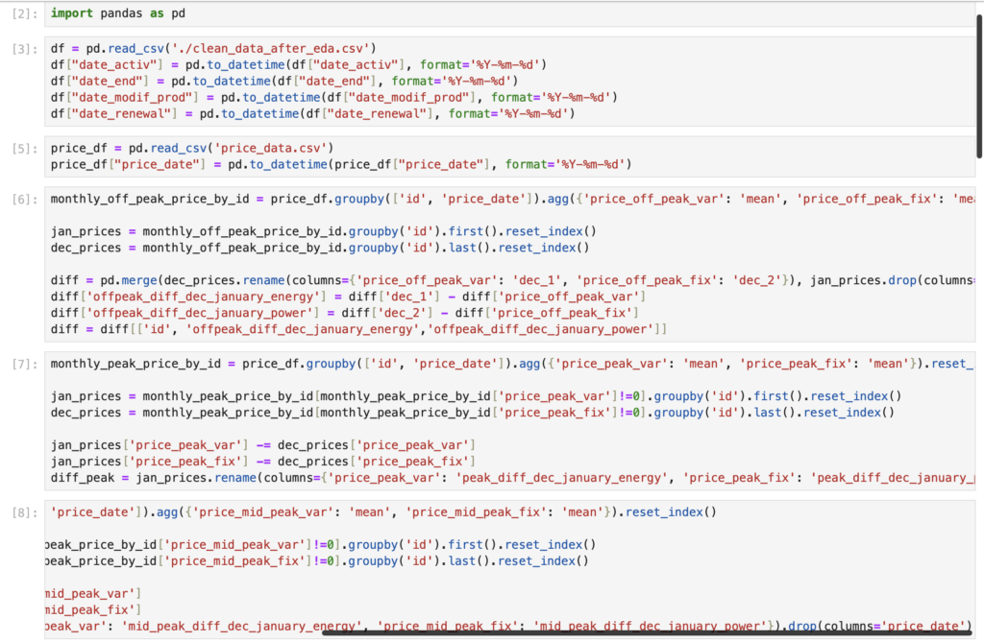This screenshot has width=984, height=642.
Task: Select the [3] cell prompt number
Action: click(x=23, y=48)
